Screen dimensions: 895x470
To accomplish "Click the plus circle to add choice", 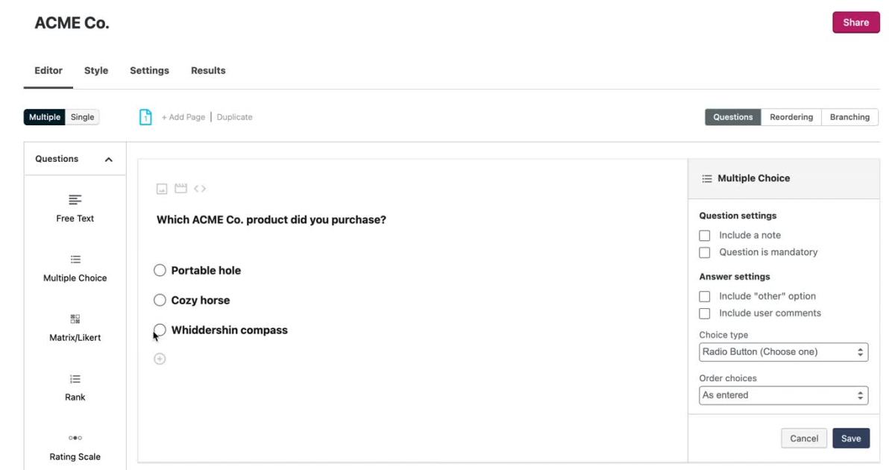I will point(160,359).
